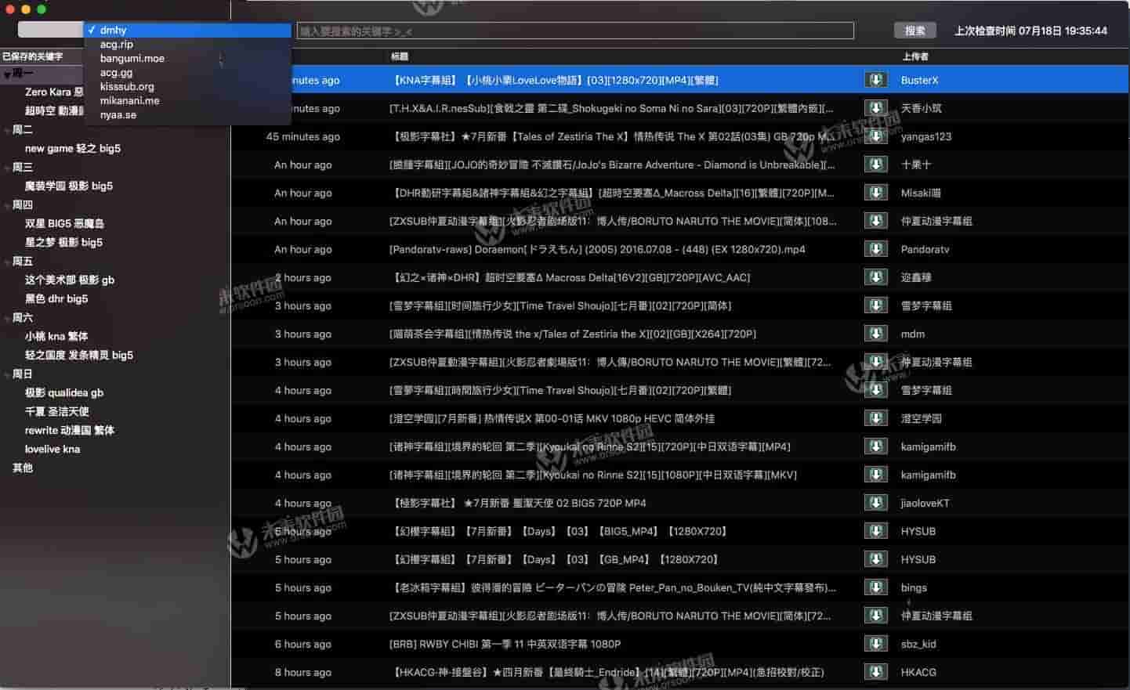Image resolution: width=1130 pixels, height=690 pixels.
Task: Select 这个美术部 极影 gb in sidebar
Action: [x=70, y=280]
